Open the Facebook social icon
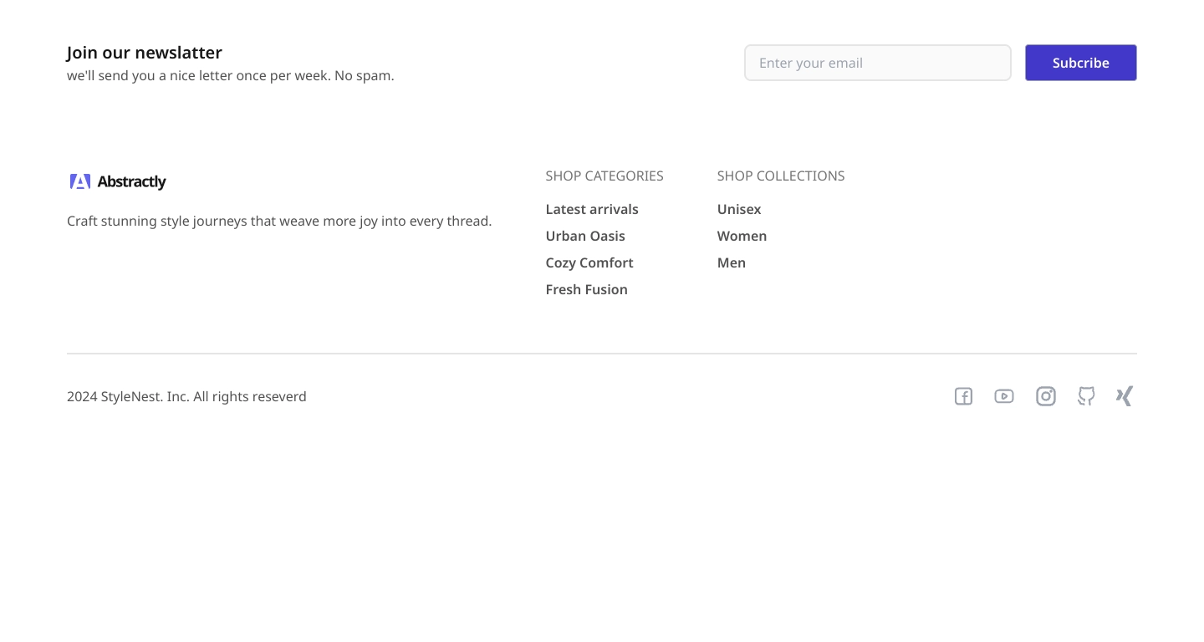 tap(963, 396)
